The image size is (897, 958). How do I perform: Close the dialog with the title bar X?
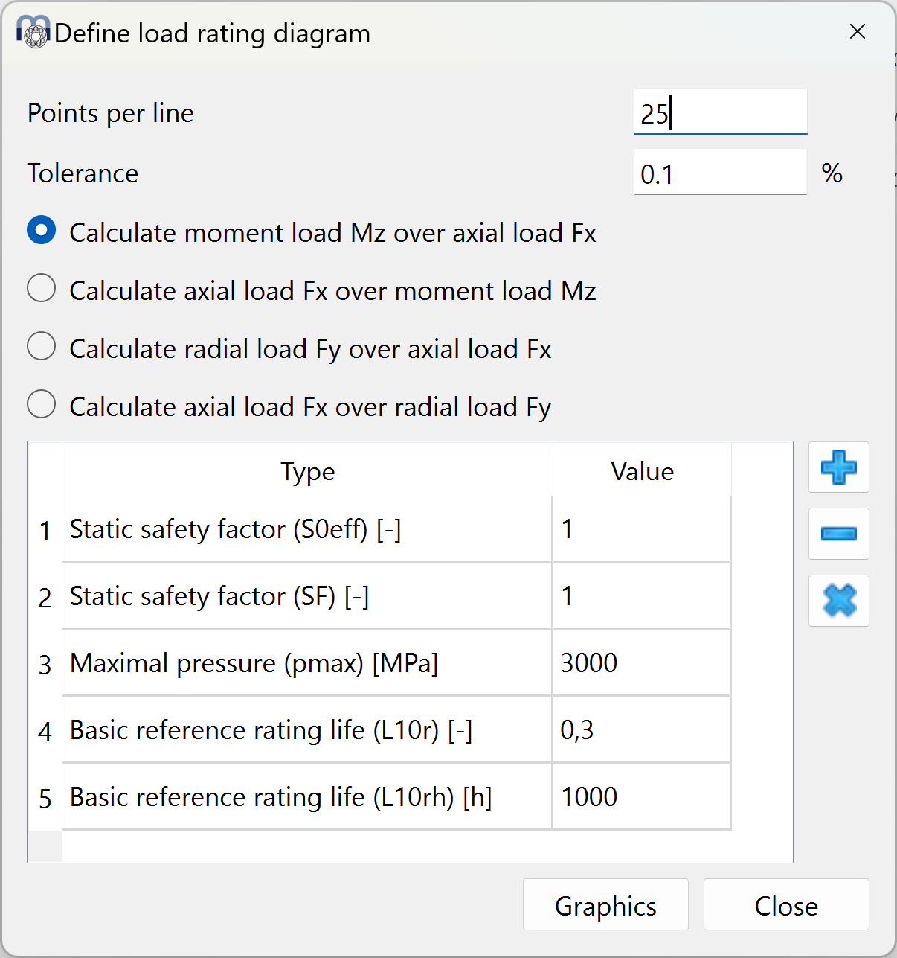858,32
